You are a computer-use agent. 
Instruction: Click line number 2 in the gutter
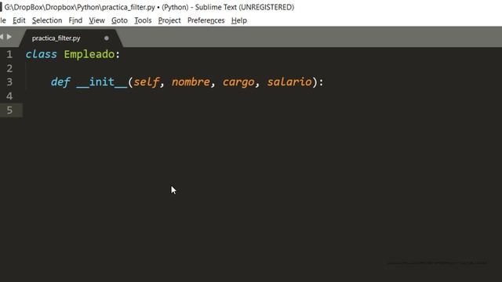point(9,68)
